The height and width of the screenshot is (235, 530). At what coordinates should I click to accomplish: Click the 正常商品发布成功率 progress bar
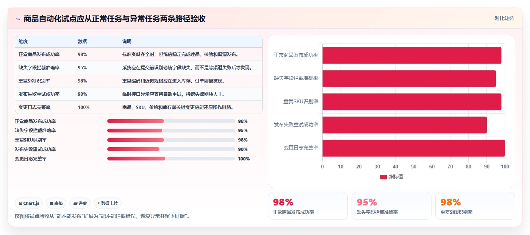coord(171,121)
